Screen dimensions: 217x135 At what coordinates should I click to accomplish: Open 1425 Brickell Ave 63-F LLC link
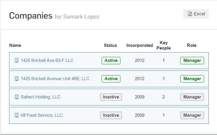click(47, 60)
